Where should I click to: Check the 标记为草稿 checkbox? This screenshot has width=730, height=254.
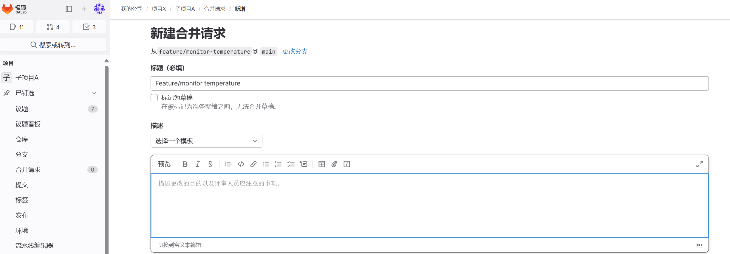(x=154, y=98)
